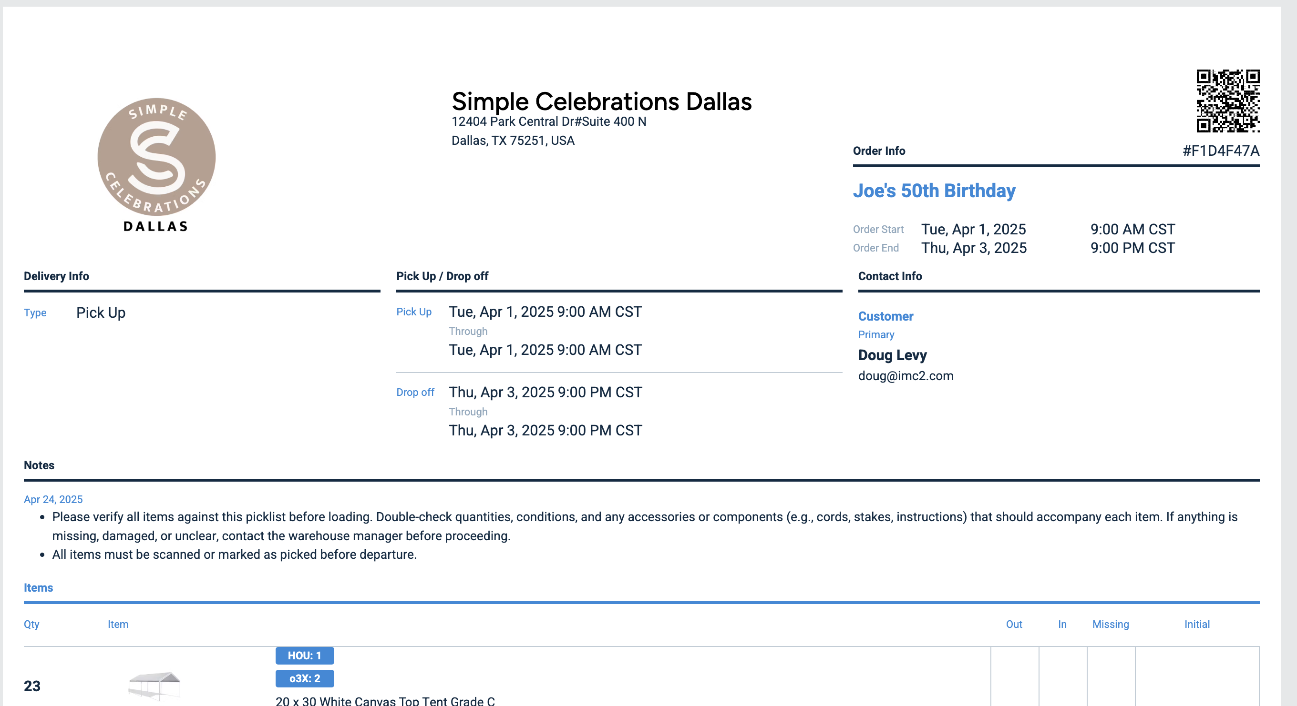The image size is (1297, 706).
Task: Click order number #F1D4F47A
Action: click(x=1221, y=151)
